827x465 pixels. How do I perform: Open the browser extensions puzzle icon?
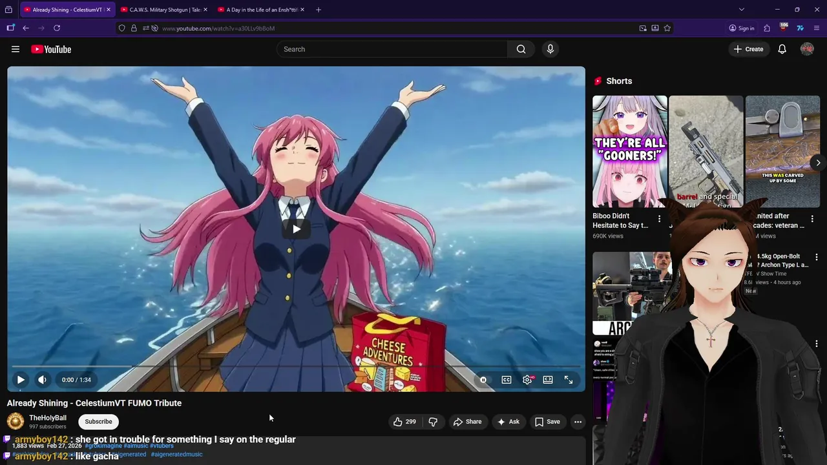click(x=767, y=28)
